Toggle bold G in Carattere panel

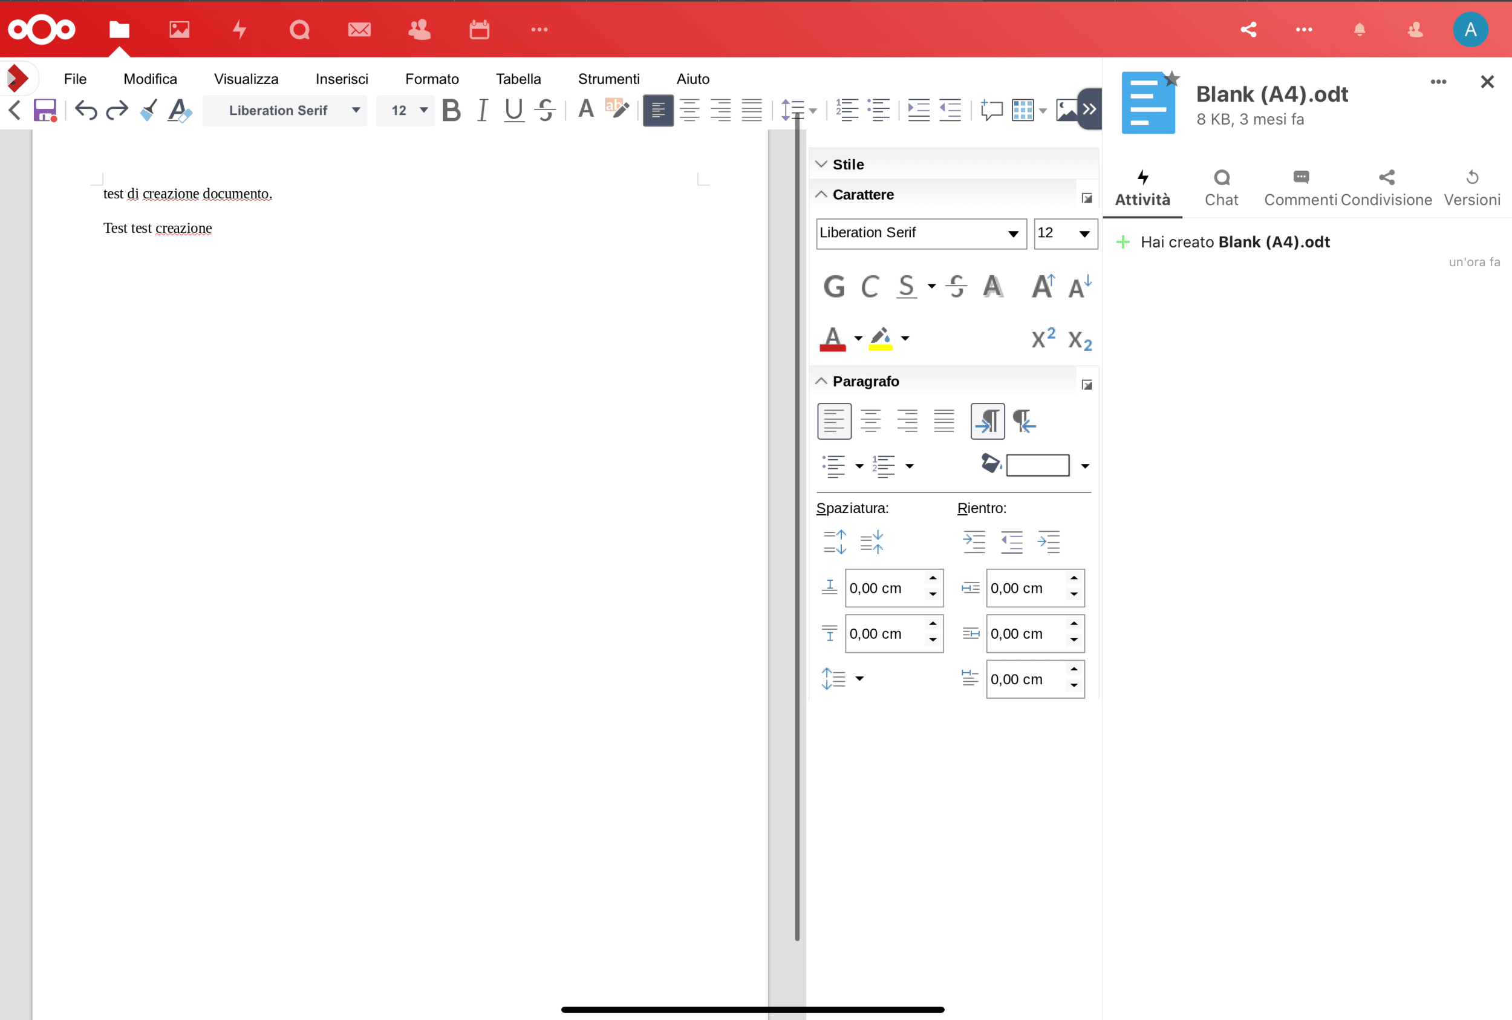(x=833, y=286)
